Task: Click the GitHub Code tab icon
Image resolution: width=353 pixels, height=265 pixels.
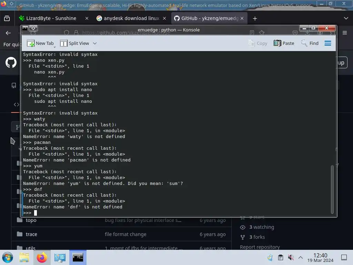Action: point(17,105)
